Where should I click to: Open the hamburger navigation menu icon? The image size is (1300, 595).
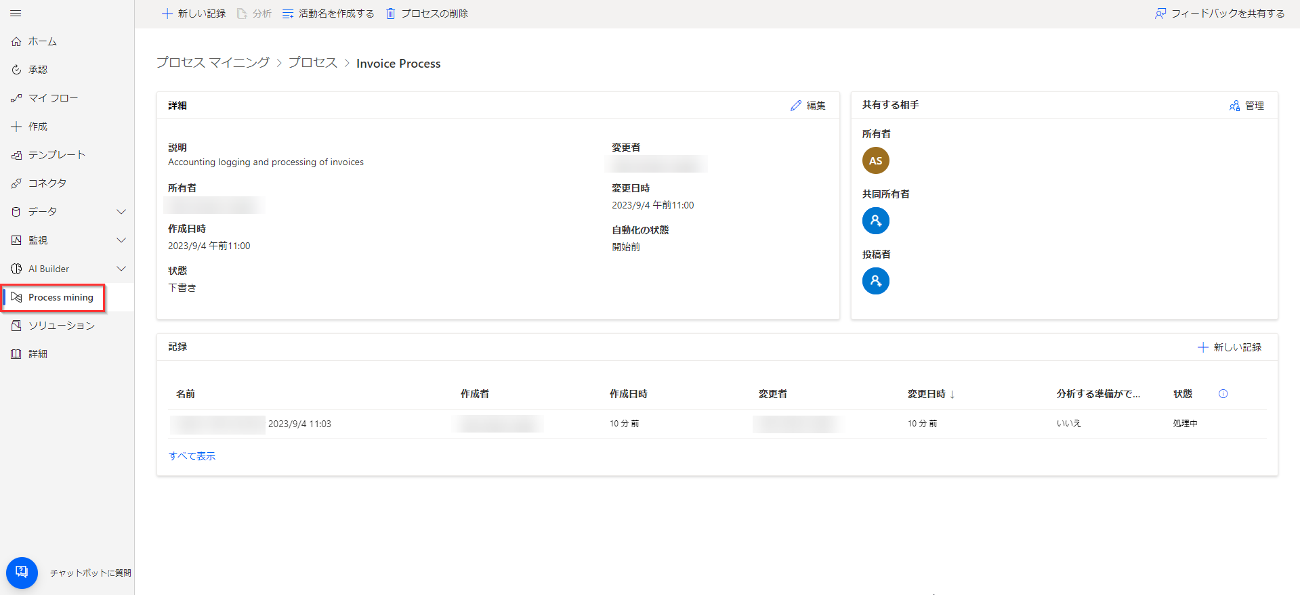point(16,14)
